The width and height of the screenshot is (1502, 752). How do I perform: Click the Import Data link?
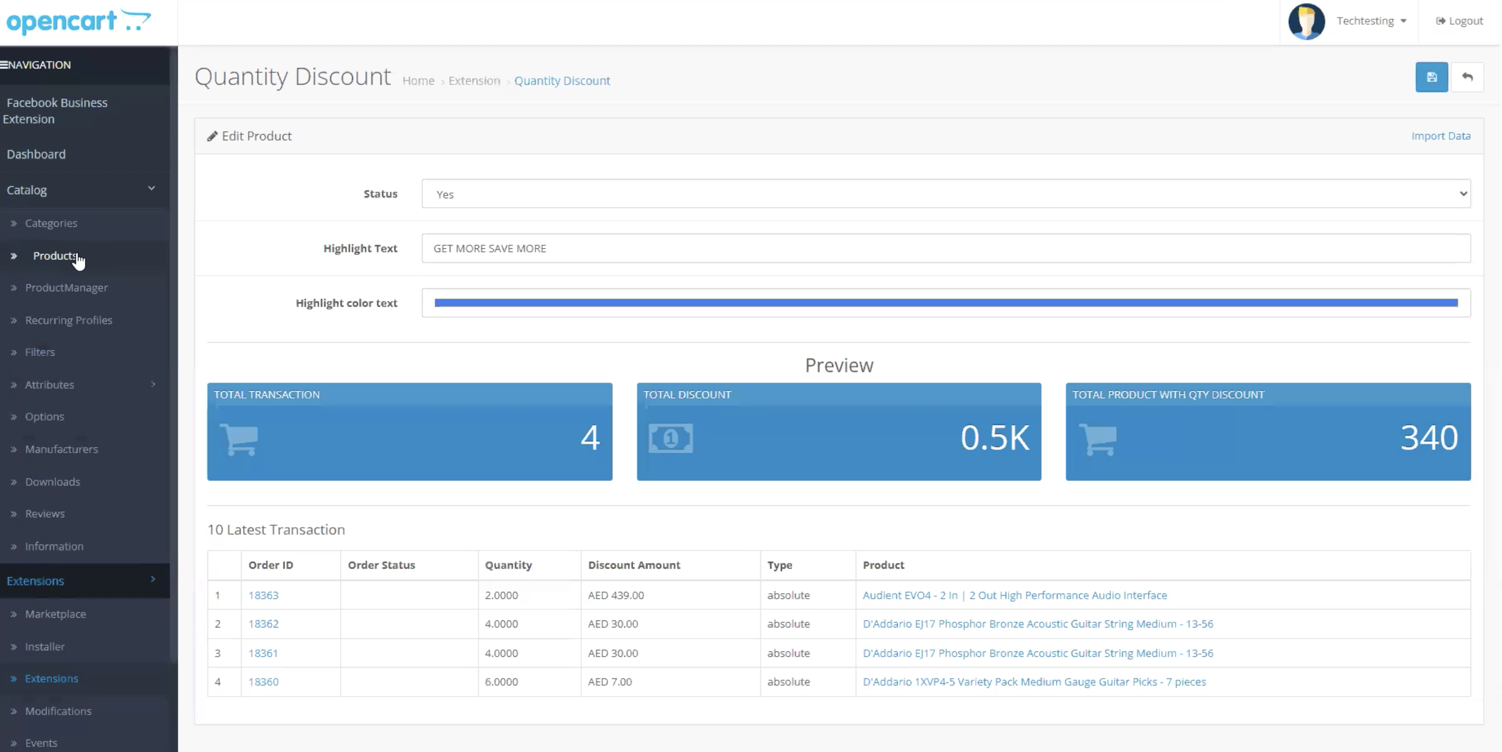pyautogui.click(x=1441, y=136)
